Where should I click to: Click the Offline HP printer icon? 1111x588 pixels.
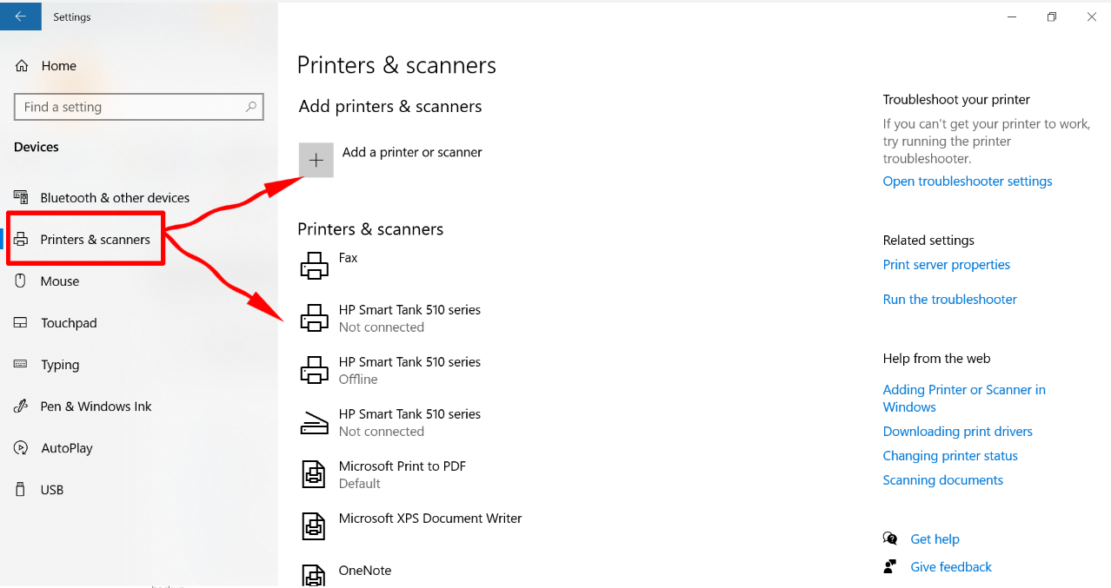(315, 370)
